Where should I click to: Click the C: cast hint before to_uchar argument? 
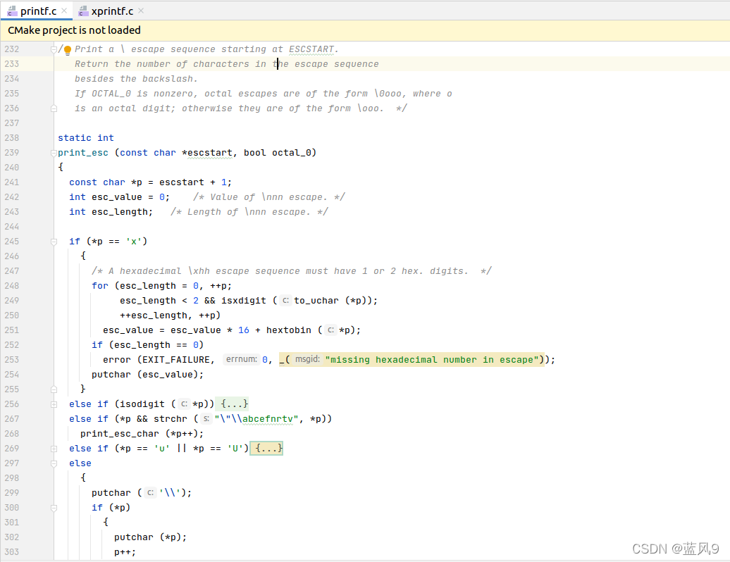[x=285, y=300]
